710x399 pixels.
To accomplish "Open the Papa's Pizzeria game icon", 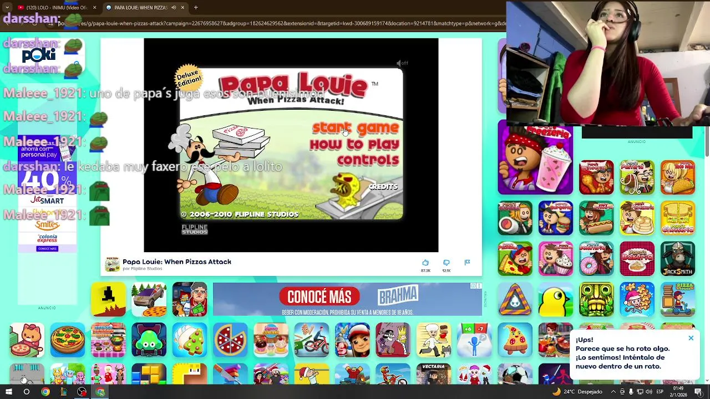I will coord(515,259).
